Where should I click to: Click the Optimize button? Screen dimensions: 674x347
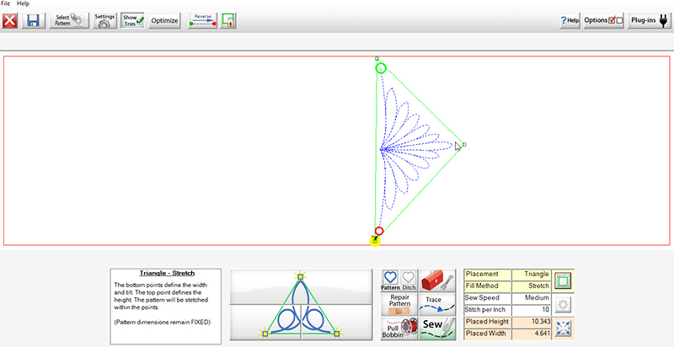[x=164, y=20]
